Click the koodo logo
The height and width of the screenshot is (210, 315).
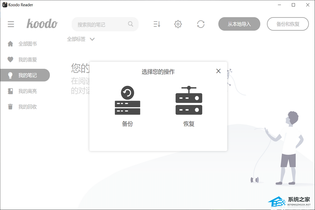tap(42, 24)
